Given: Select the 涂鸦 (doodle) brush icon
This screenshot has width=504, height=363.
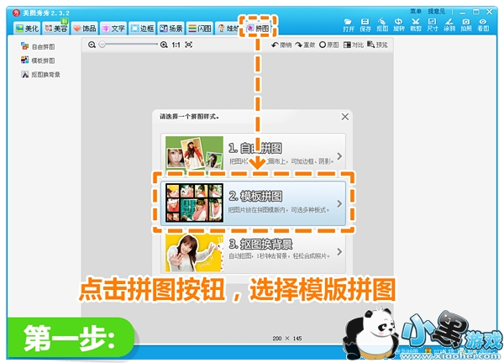Looking at the screenshot, I should pyautogui.click(x=449, y=25).
